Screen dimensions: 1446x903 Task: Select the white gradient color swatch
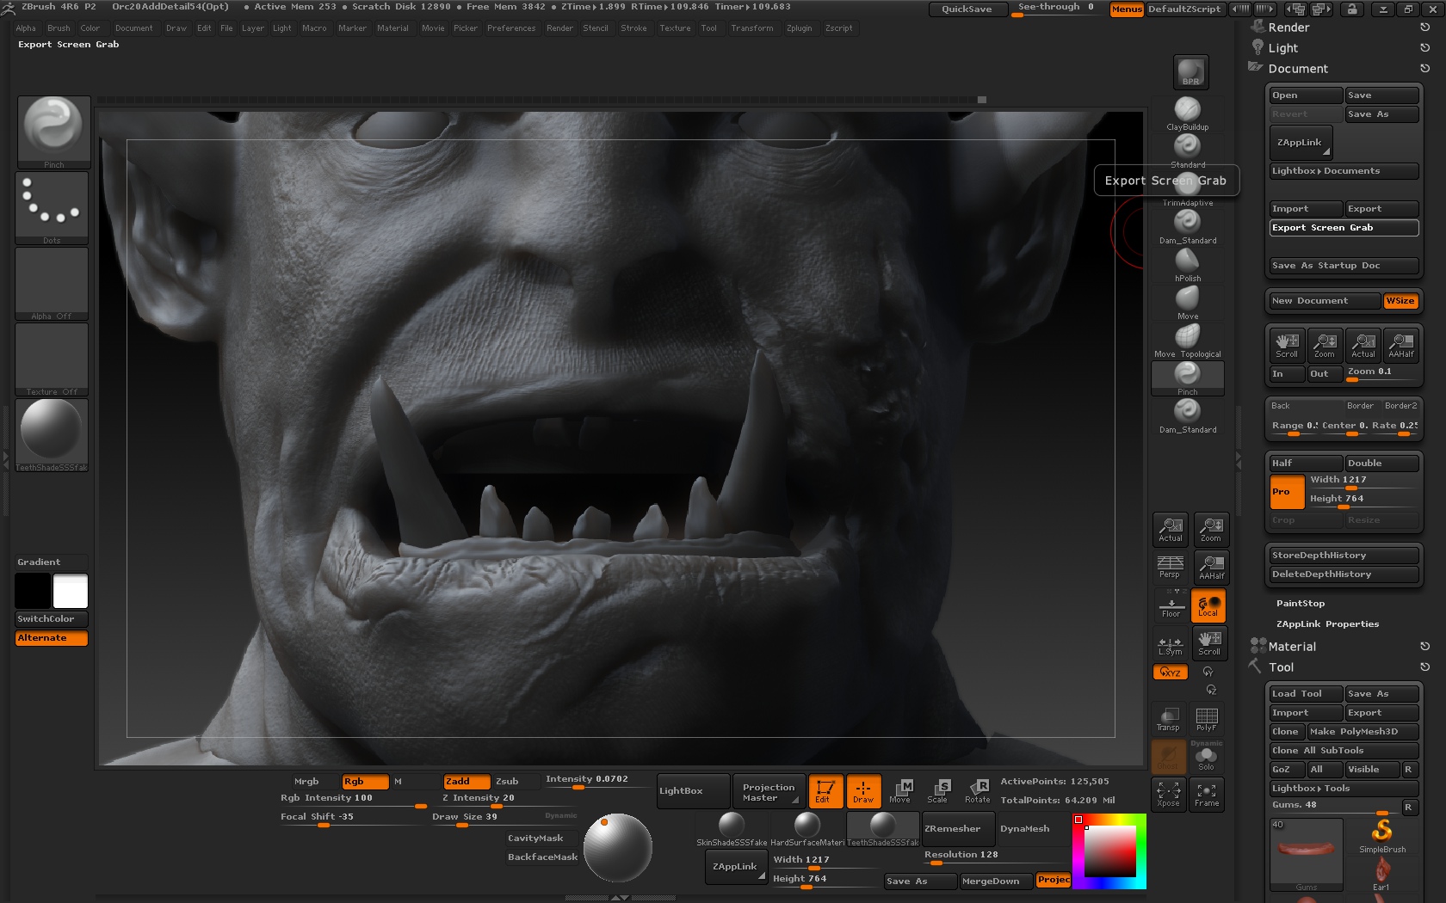pos(71,592)
